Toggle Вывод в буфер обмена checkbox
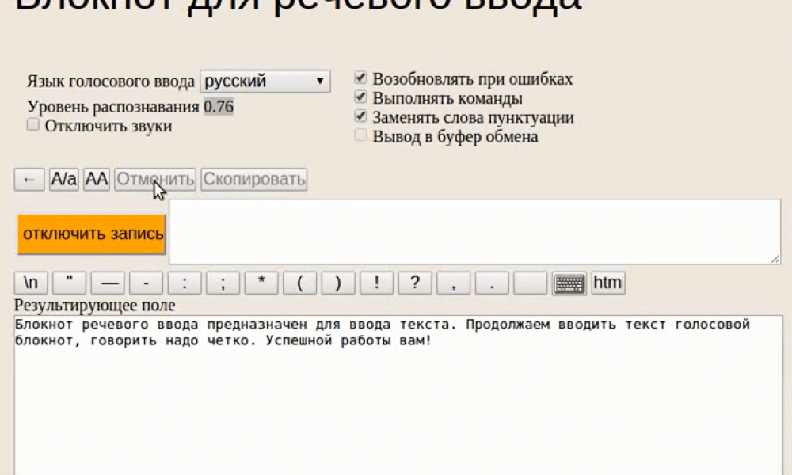792x475 pixels. click(360, 135)
